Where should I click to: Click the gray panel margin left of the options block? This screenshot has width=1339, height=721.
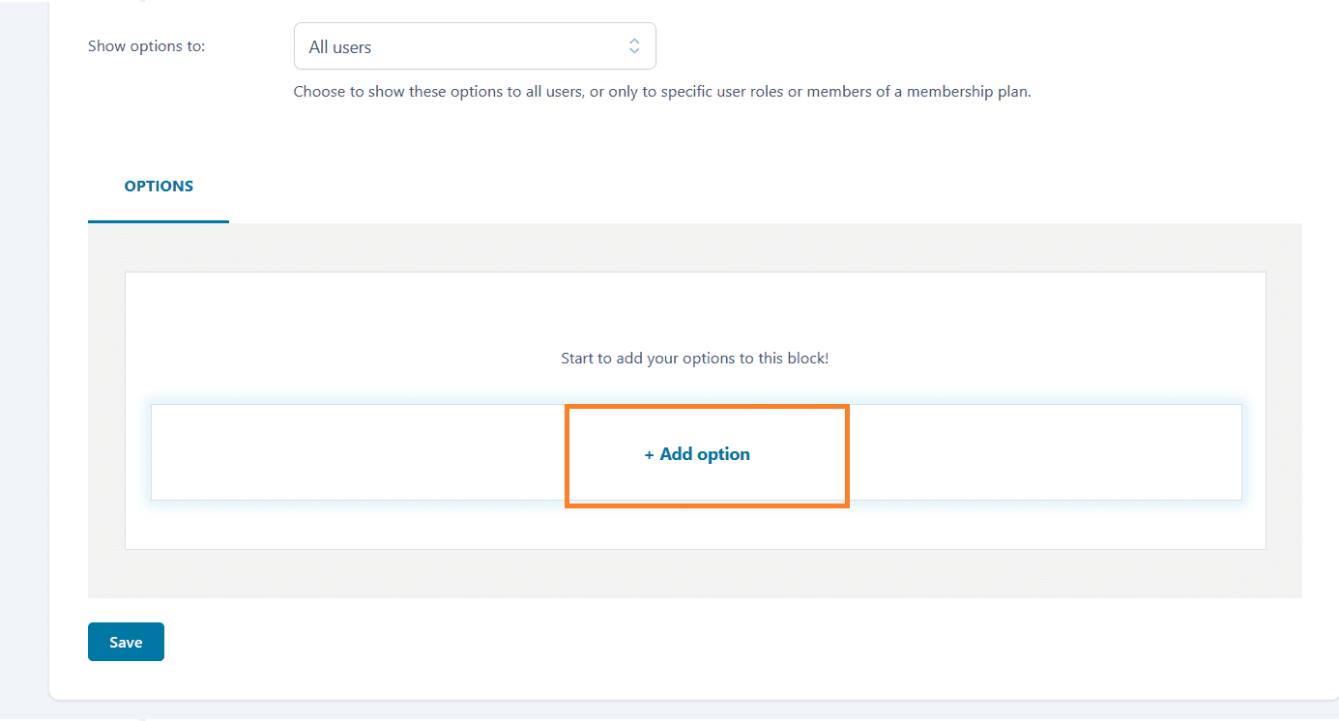pos(106,411)
